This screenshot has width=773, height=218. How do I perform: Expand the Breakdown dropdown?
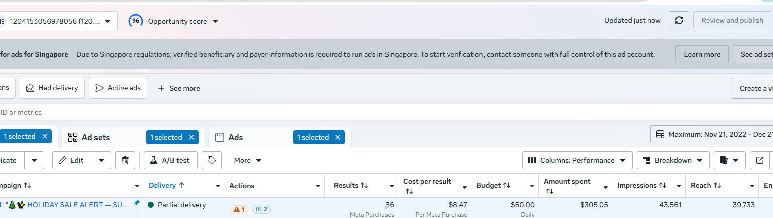tap(673, 160)
